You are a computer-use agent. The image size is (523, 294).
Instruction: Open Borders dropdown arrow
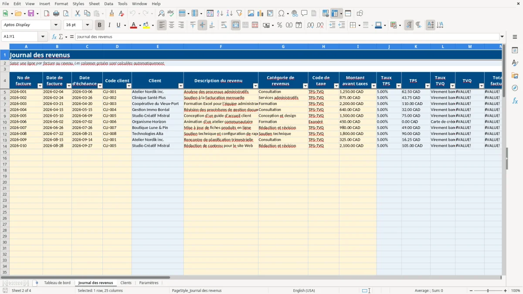[359, 25]
